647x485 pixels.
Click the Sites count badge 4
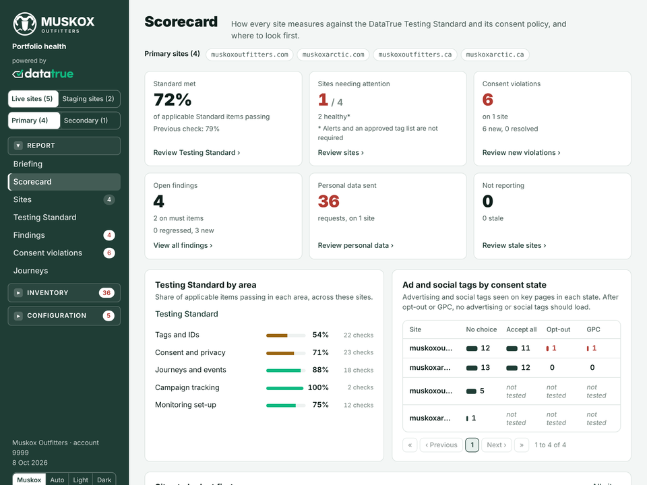[109, 199]
